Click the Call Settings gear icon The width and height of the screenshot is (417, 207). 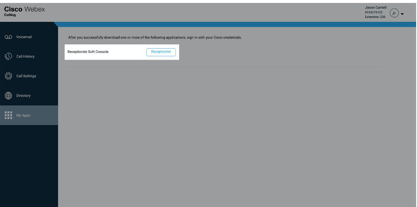click(x=8, y=76)
